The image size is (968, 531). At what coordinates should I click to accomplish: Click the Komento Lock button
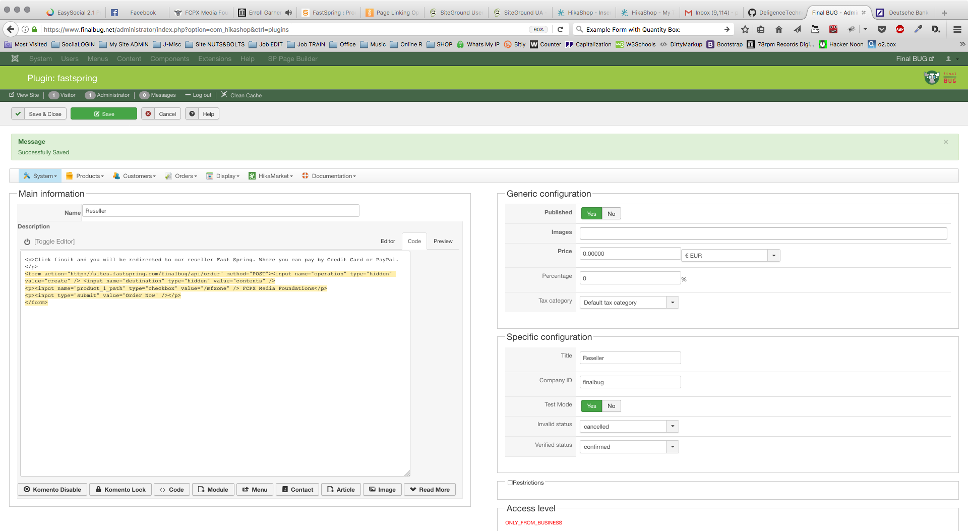click(x=120, y=490)
